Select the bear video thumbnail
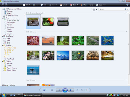Screen dimensions: 130x97 click(x=33, y=22)
